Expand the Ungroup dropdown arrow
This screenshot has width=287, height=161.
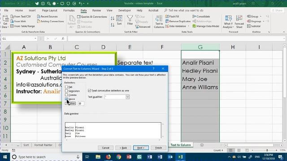click(x=264, y=21)
